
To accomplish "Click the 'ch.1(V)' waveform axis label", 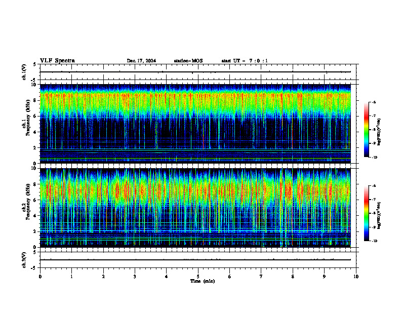I will click(24, 72).
